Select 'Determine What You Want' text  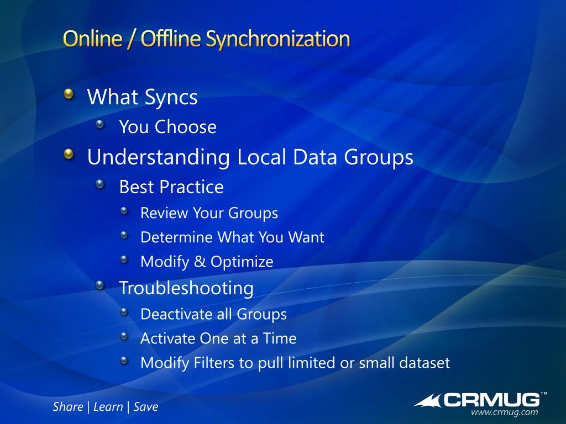click(233, 237)
